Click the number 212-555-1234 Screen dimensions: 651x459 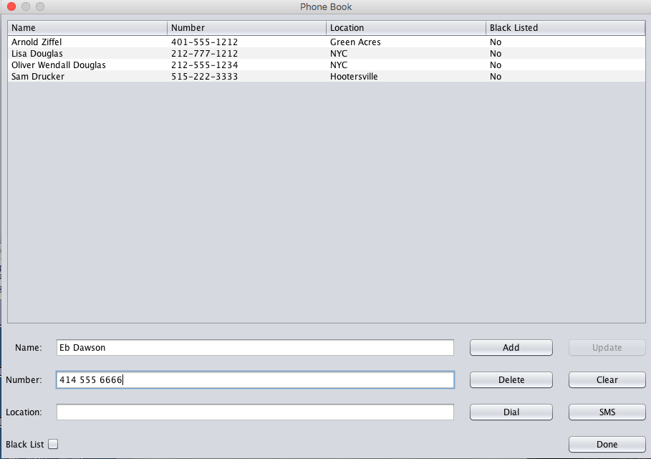pyautogui.click(x=204, y=65)
